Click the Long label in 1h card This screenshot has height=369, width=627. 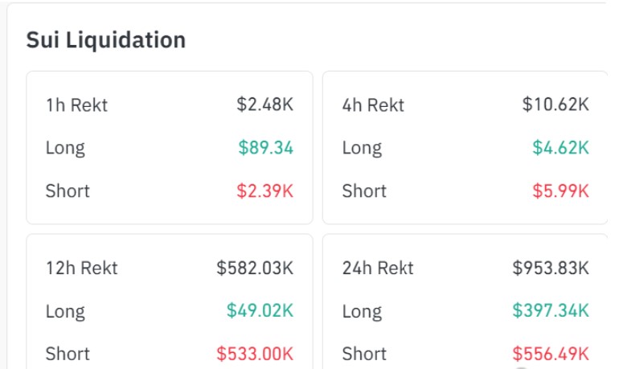pyautogui.click(x=65, y=148)
